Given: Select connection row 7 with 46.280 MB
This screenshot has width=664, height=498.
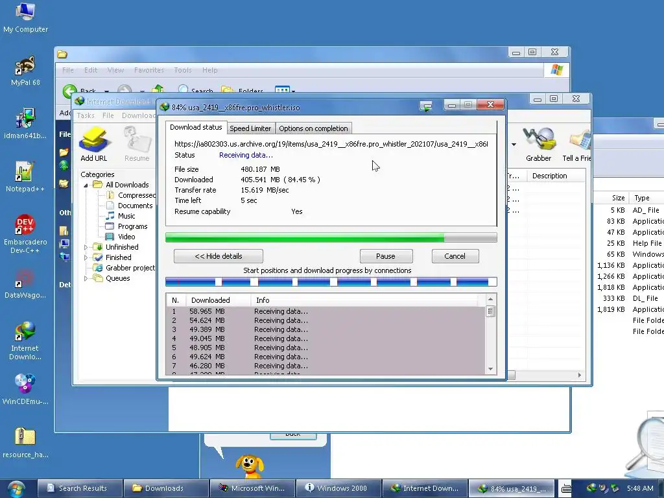Looking at the screenshot, I should [x=325, y=366].
